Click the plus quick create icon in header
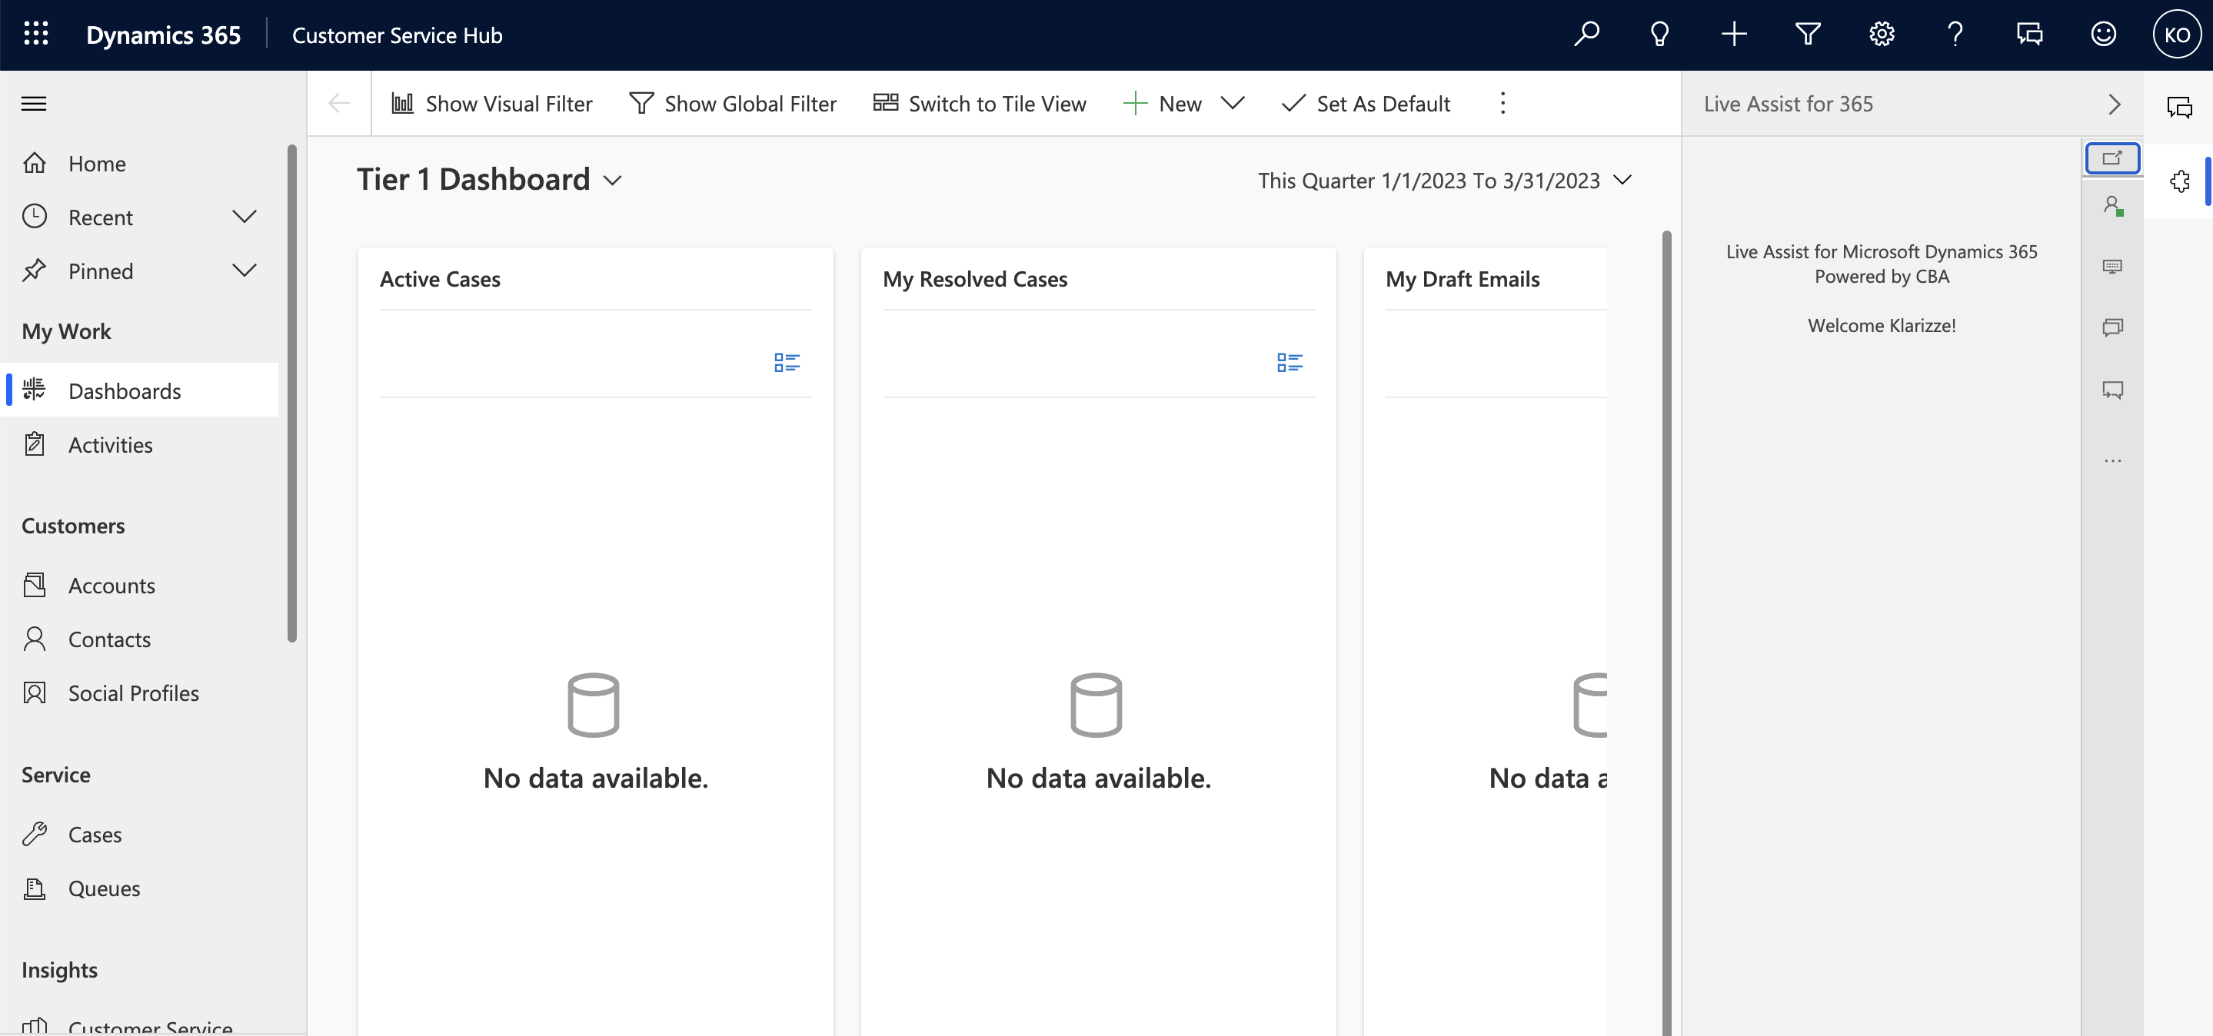 coord(1734,35)
